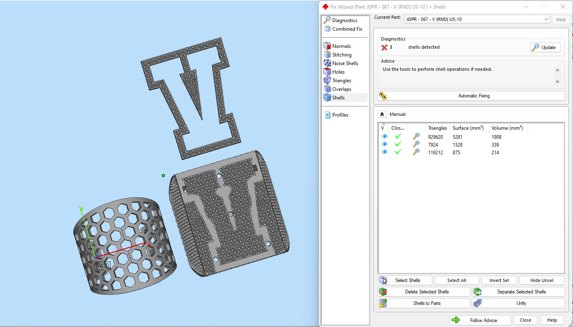Zoom to the shell with 119212 triangles
The image size is (573, 327).
(x=416, y=152)
